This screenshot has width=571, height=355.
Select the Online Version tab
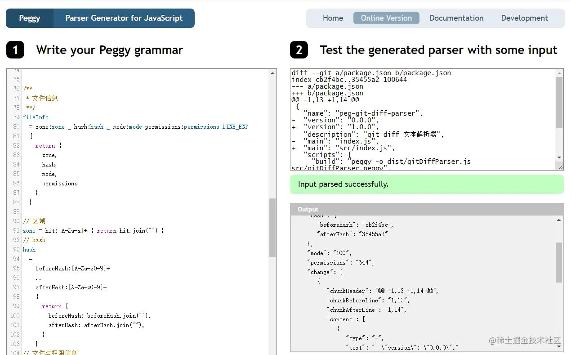tap(386, 18)
